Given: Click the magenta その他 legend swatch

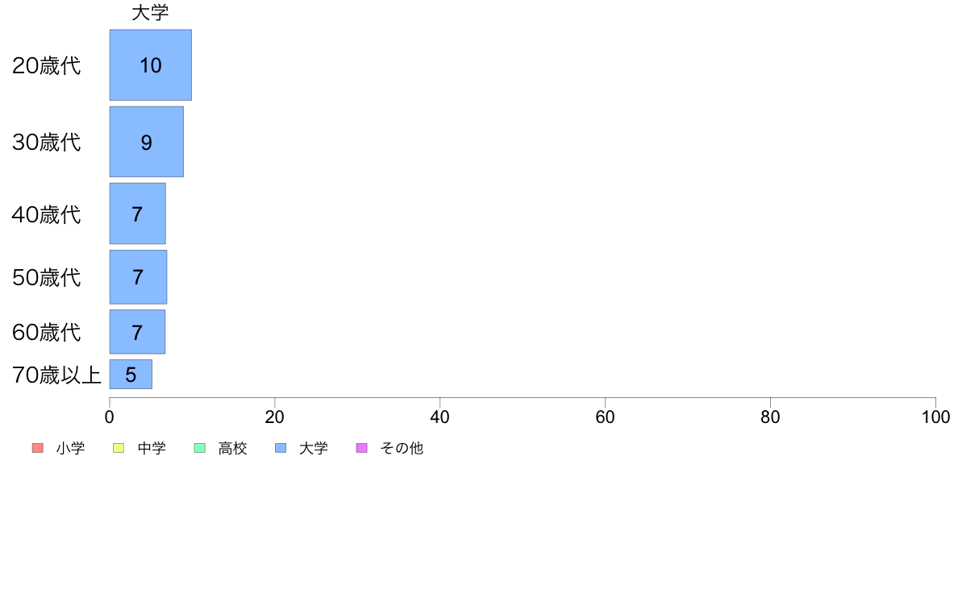Looking at the screenshot, I should pyautogui.click(x=362, y=448).
